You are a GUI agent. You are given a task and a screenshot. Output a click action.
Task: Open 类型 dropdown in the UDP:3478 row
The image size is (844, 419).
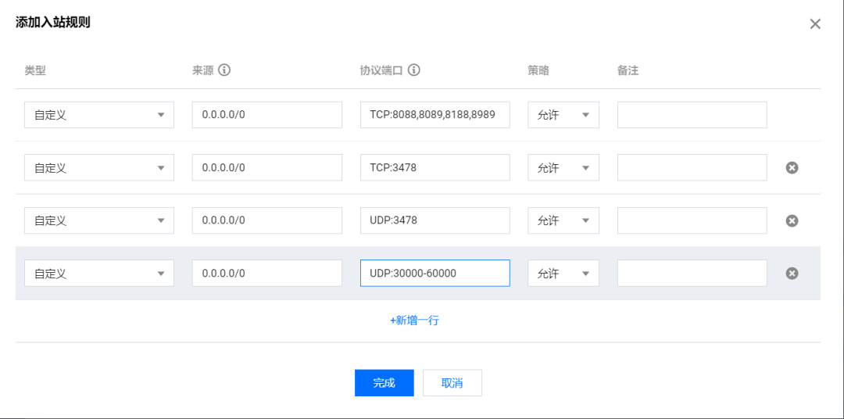tap(99, 220)
